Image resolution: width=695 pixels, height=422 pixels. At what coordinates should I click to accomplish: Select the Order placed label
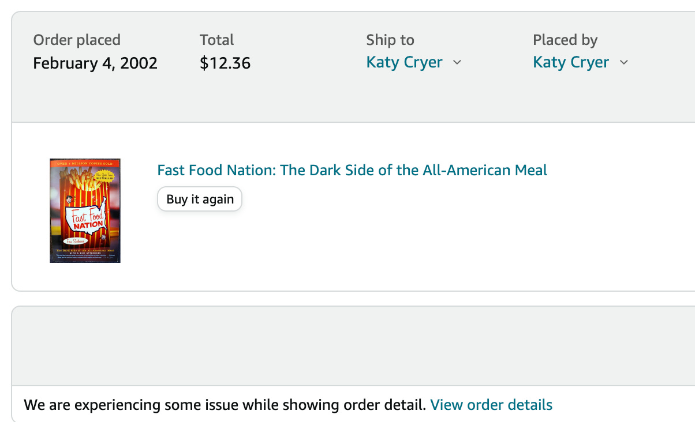77,40
